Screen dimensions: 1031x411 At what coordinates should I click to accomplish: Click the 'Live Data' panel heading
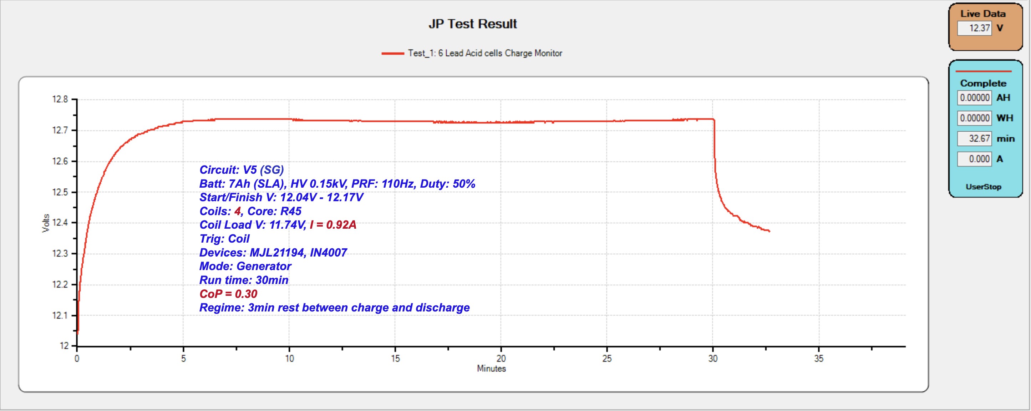983,14
